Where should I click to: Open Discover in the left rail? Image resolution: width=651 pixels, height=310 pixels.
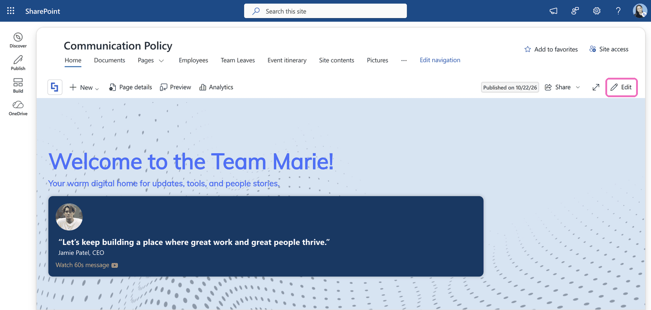pos(18,40)
